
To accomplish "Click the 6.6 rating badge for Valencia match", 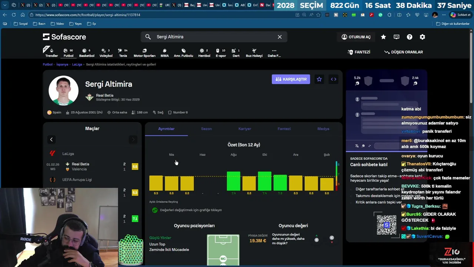I will 135,167.
